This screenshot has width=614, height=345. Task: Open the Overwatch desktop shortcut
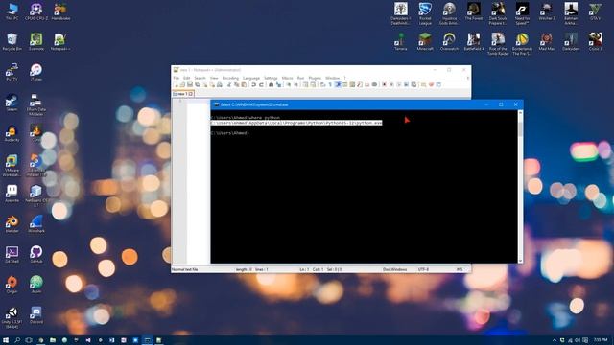tap(449, 42)
